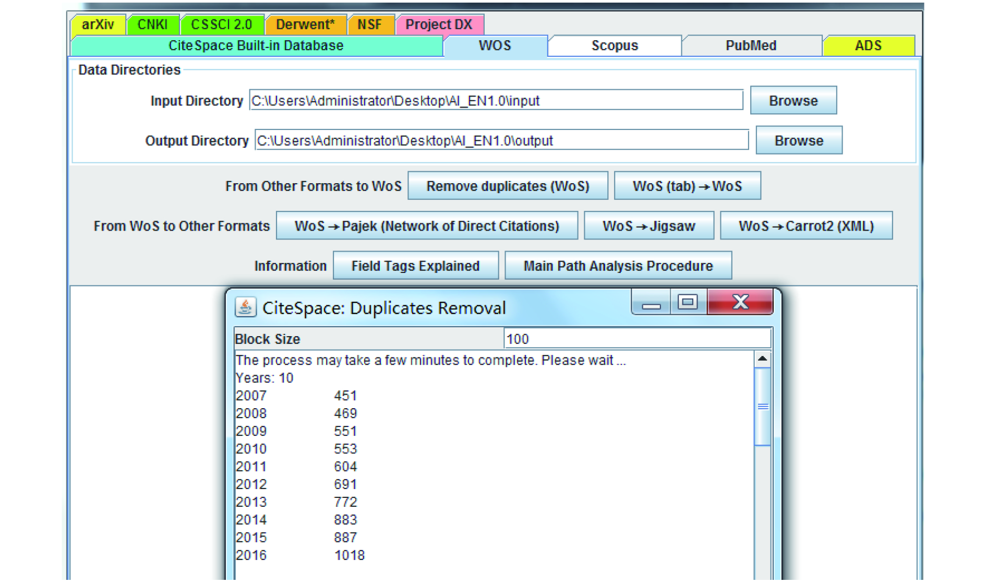The height and width of the screenshot is (583, 986).
Task: Click the Output Directory path field
Action: coord(501,140)
